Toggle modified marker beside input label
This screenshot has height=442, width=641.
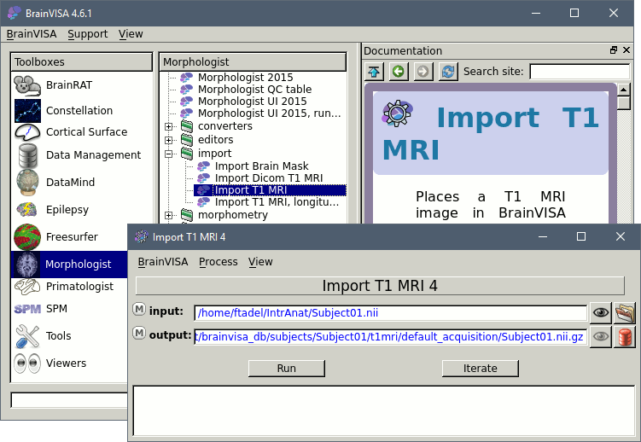click(x=139, y=309)
